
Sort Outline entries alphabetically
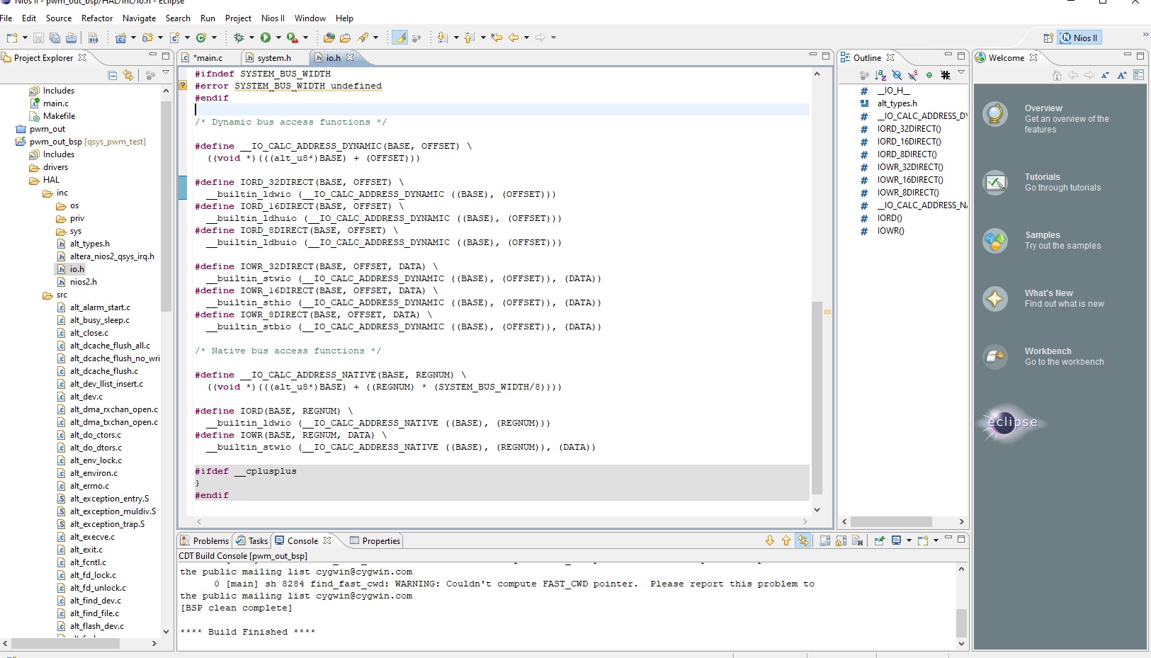tap(880, 75)
